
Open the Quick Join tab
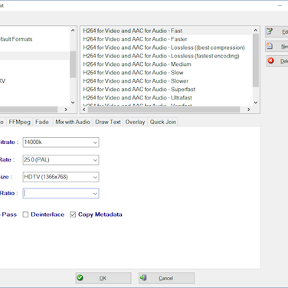coord(163,122)
